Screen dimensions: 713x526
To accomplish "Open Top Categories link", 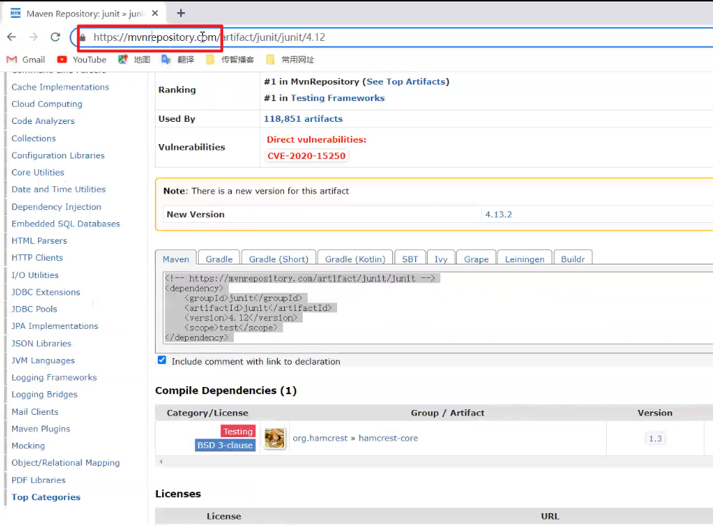I will point(46,497).
